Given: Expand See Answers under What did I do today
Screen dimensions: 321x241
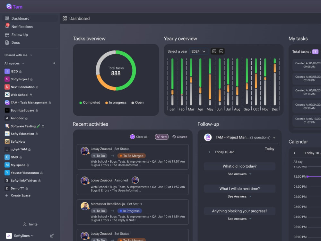Looking at the screenshot, I should coord(239,174).
